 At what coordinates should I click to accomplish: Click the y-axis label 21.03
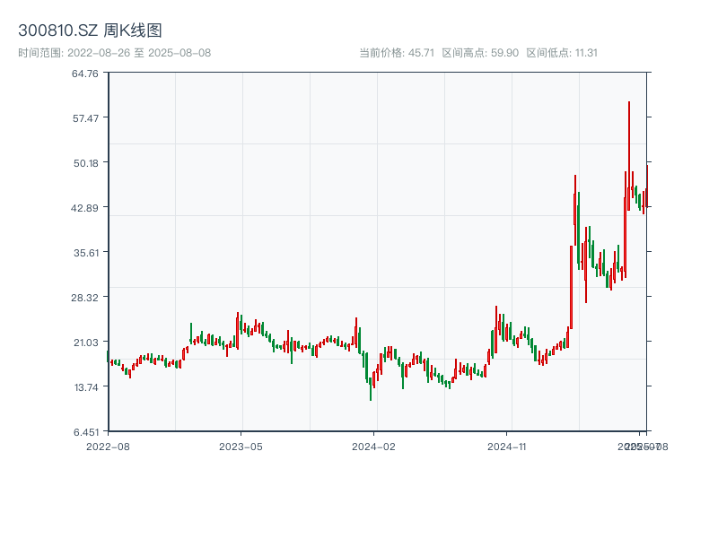tap(86, 343)
